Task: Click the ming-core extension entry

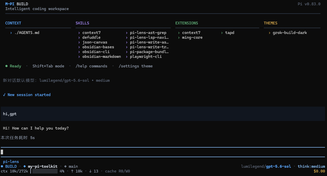Action: pos(192,37)
